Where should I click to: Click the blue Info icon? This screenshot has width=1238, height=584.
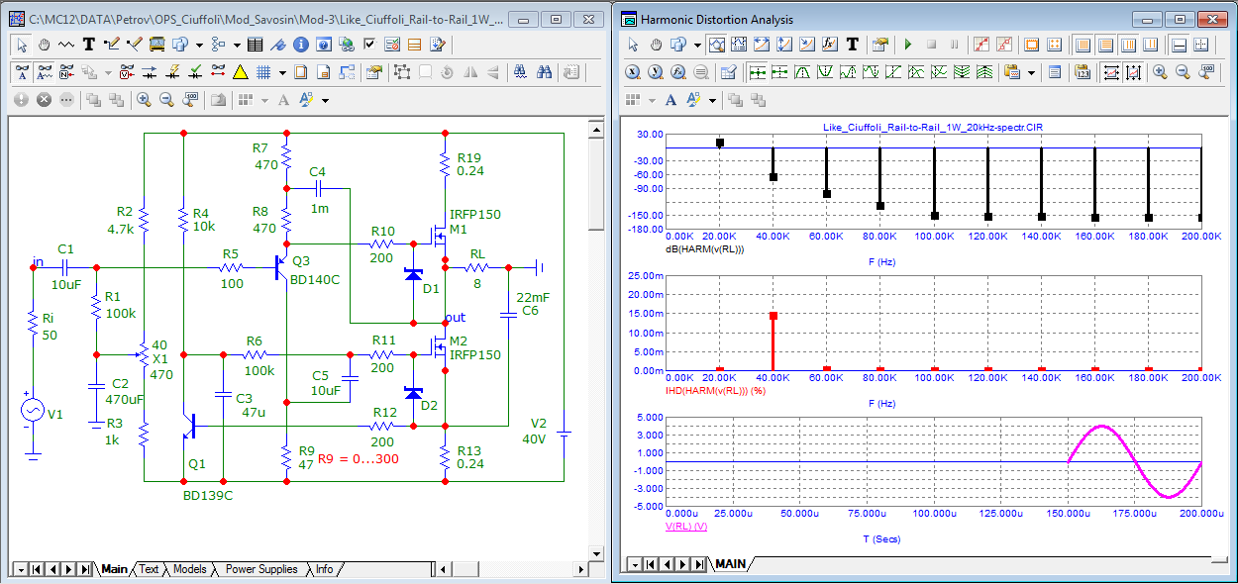pos(300,44)
